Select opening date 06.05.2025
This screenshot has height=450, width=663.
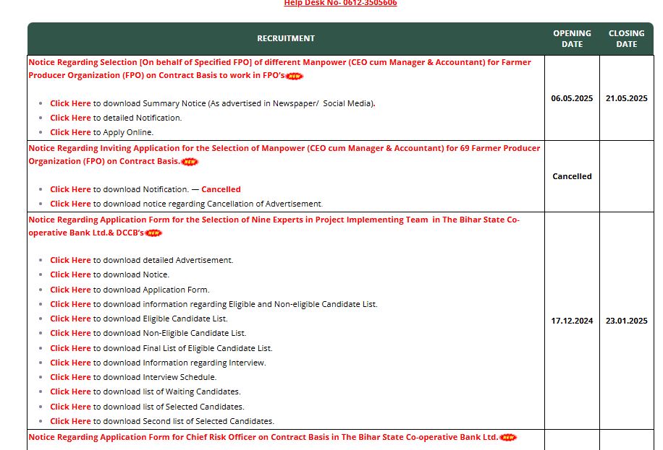(x=572, y=98)
